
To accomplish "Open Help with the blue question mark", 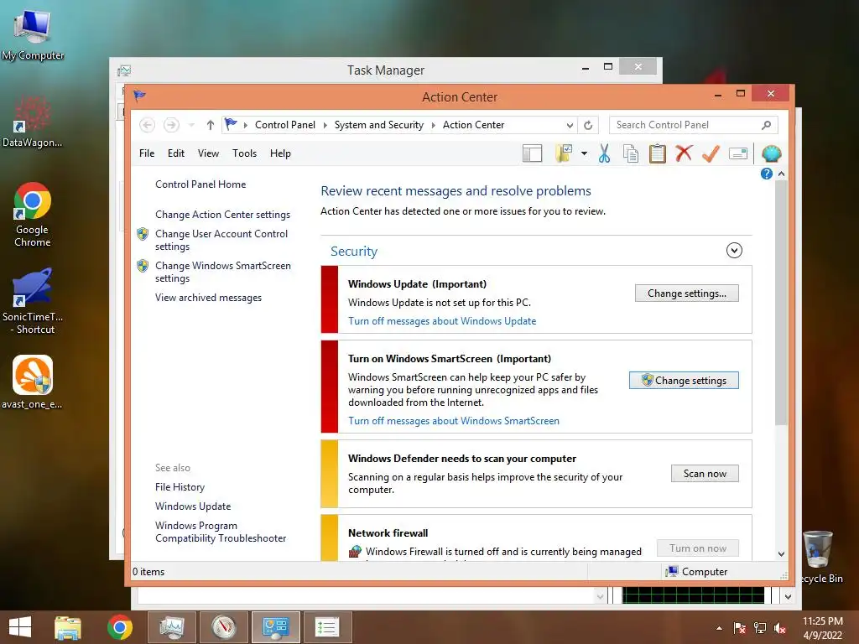I will pos(767,174).
